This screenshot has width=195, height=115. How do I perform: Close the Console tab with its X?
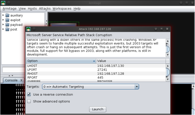coord(21,80)
